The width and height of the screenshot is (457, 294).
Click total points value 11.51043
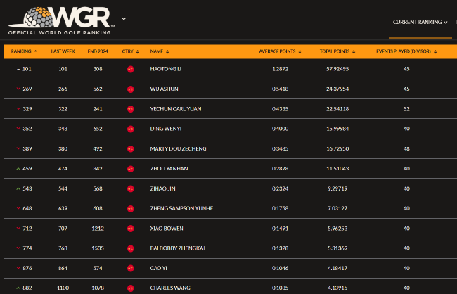pos(337,169)
